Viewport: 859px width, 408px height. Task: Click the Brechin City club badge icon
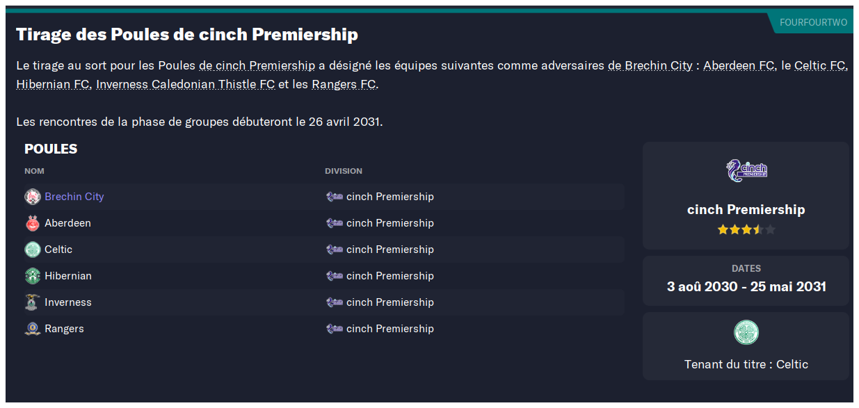coord(33,197)
